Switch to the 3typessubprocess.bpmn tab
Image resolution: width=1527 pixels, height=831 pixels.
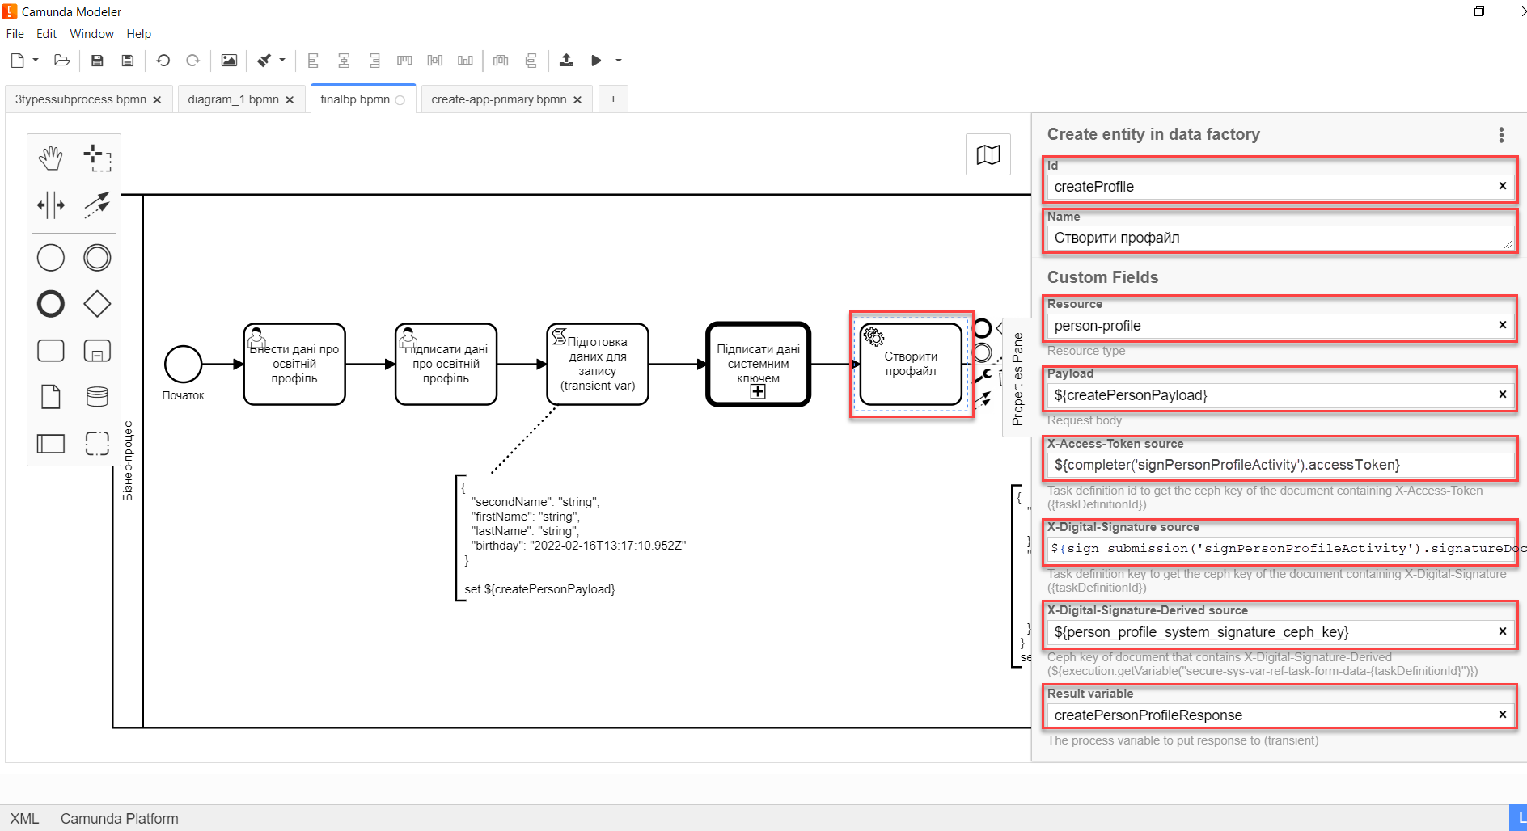pos(81,99)
